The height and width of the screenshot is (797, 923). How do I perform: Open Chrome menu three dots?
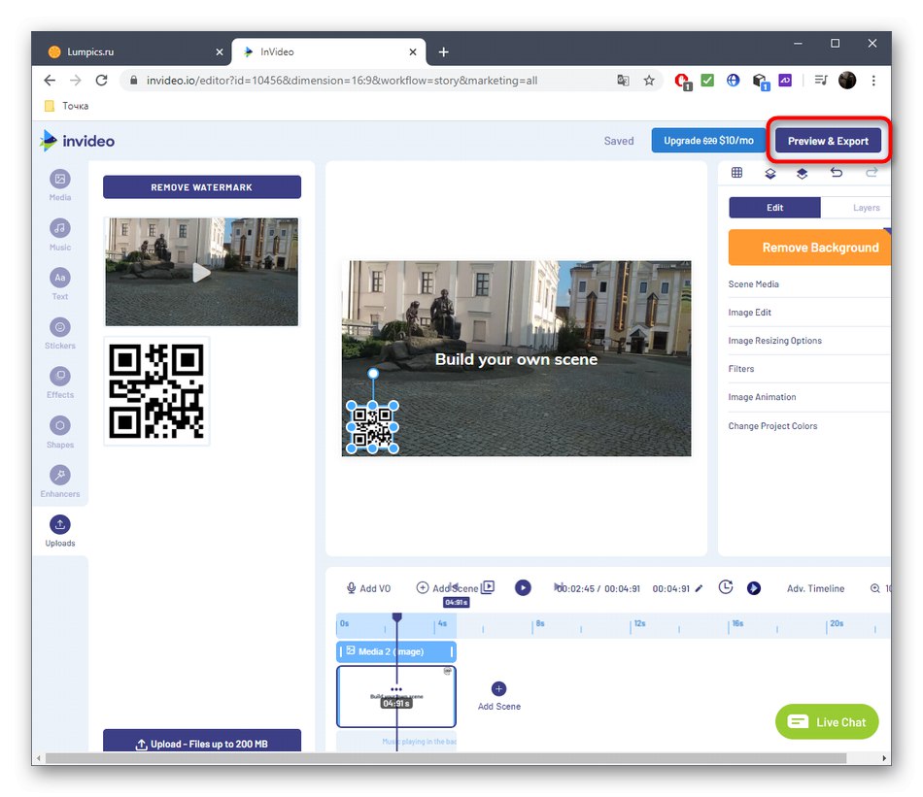coord(873,81)
